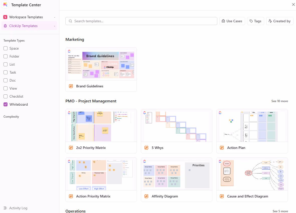Click the orange S workspace badge icon
This screenshot has width=296, height=213.
pos(6,17)
